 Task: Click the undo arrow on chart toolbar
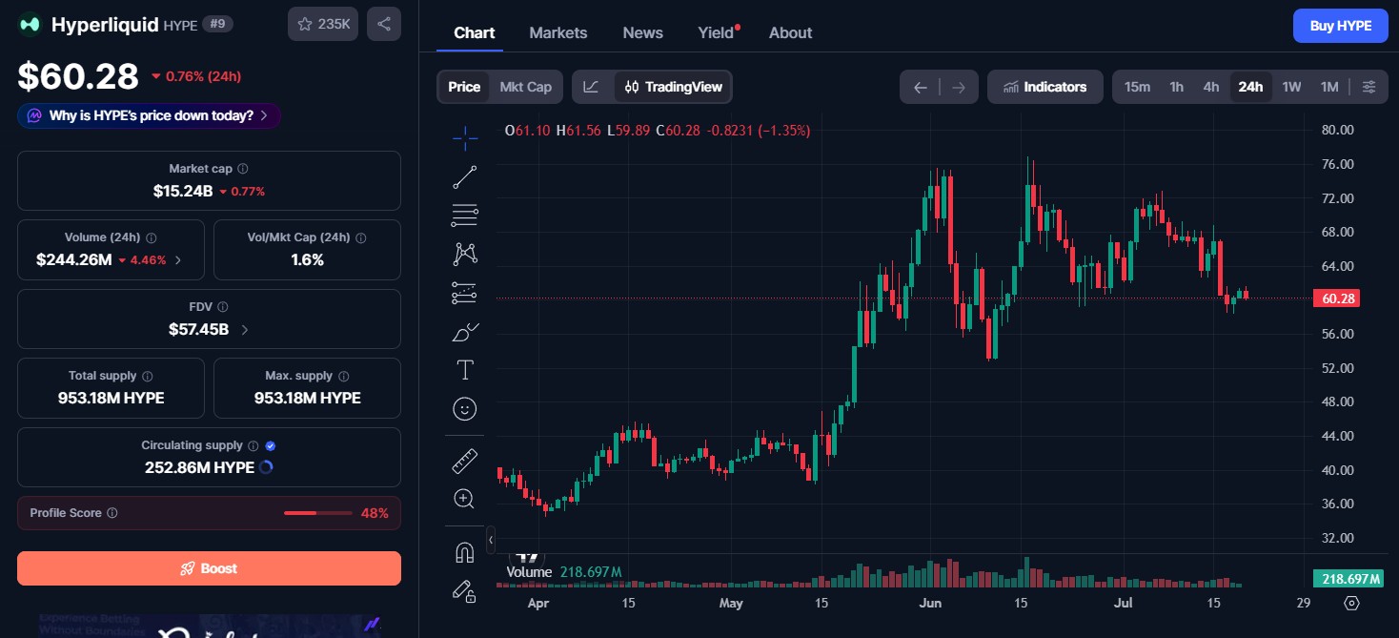[920, 87]
